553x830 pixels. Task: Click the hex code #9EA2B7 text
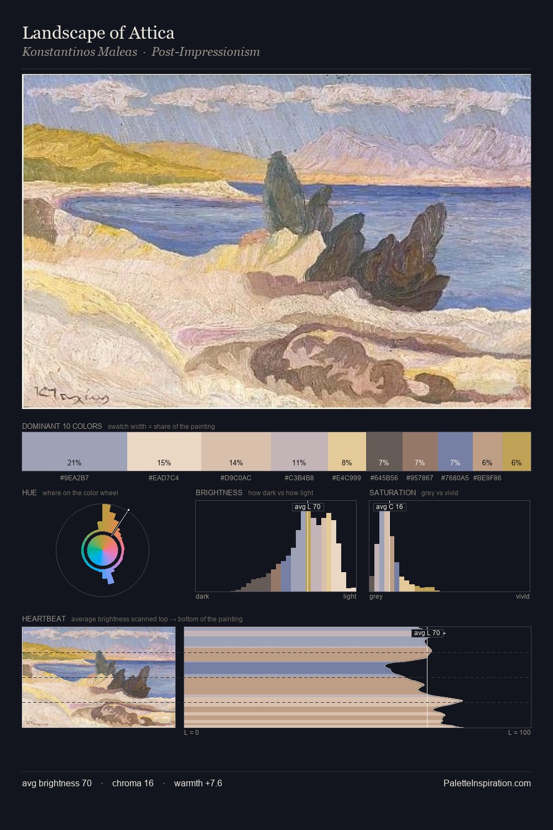74,478
